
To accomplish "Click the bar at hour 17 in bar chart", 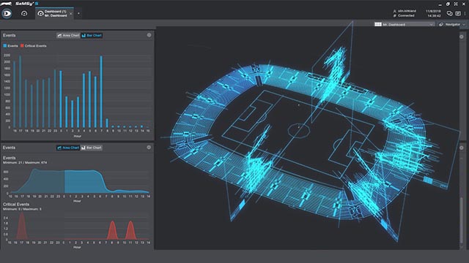I will coord(20,92).
